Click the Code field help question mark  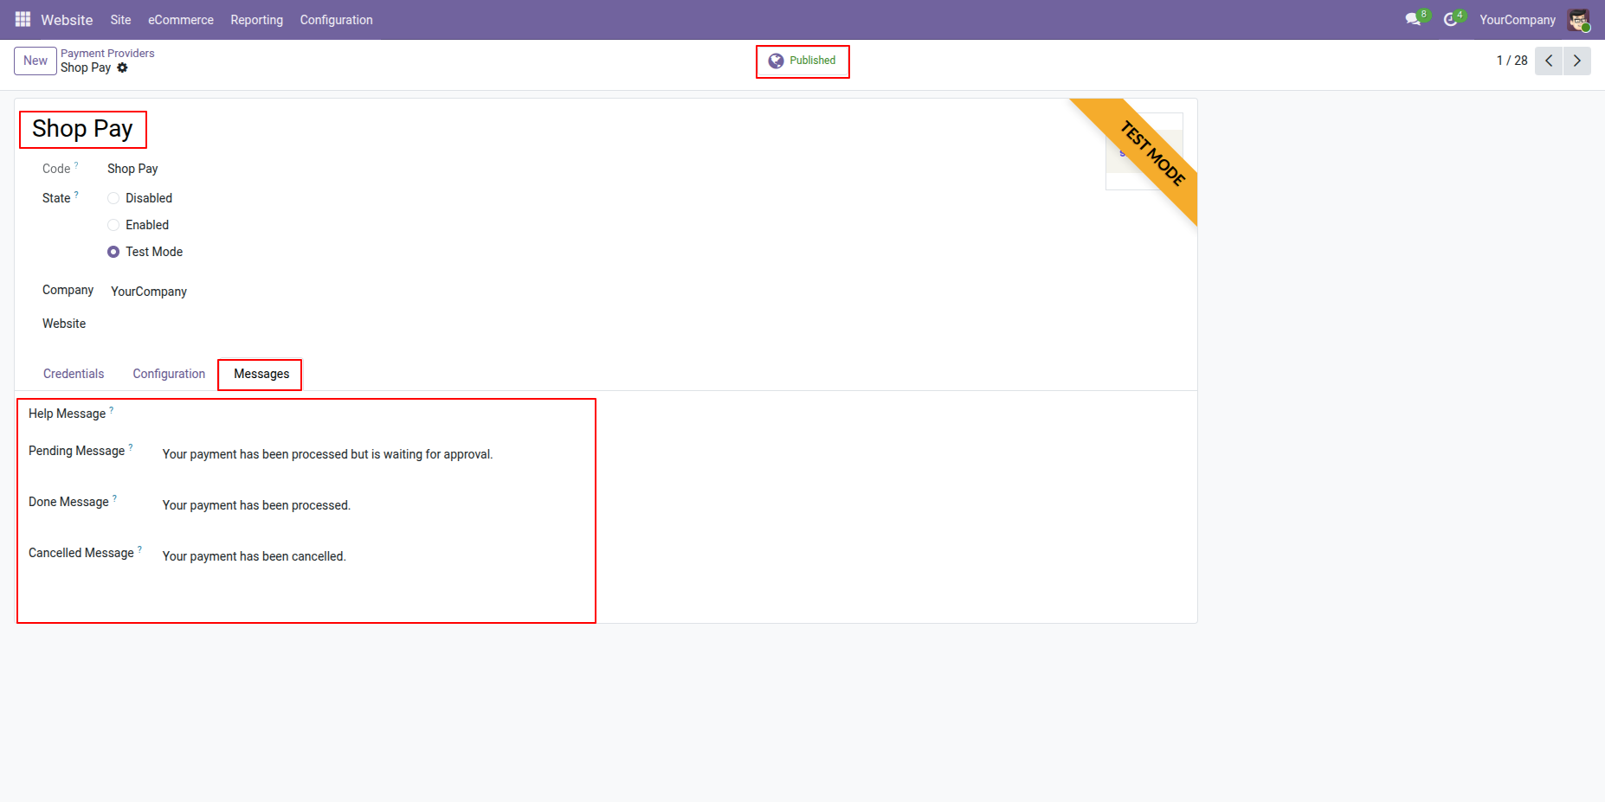coord(76,164)
